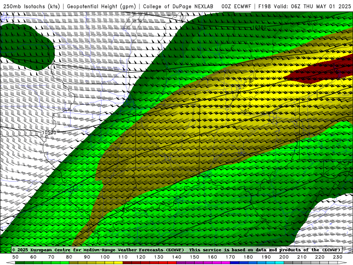Image resolution: width=353 pixels, height=265 pixels.
Task: Click the 220 value on the color scale
Action: click(x=319, y=257)
